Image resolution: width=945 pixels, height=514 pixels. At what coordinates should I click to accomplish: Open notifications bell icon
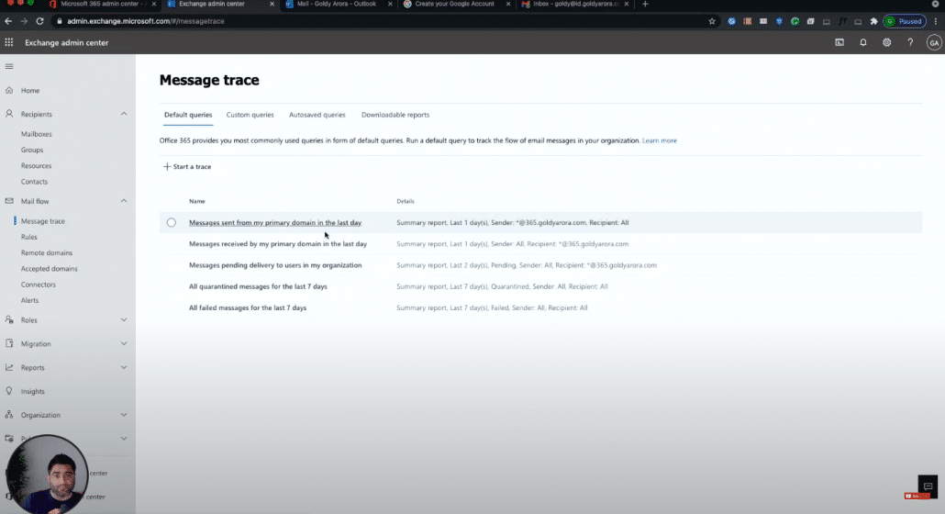[863, 42]
